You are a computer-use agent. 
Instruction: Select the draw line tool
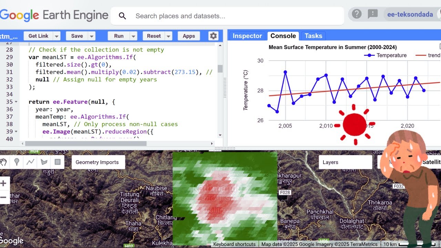[x=30, y=162]
